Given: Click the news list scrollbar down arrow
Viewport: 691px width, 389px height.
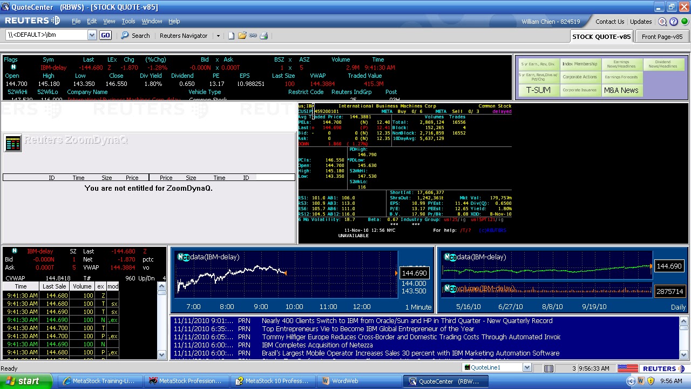Looking at the screenshot, I should tap(684, 354).
